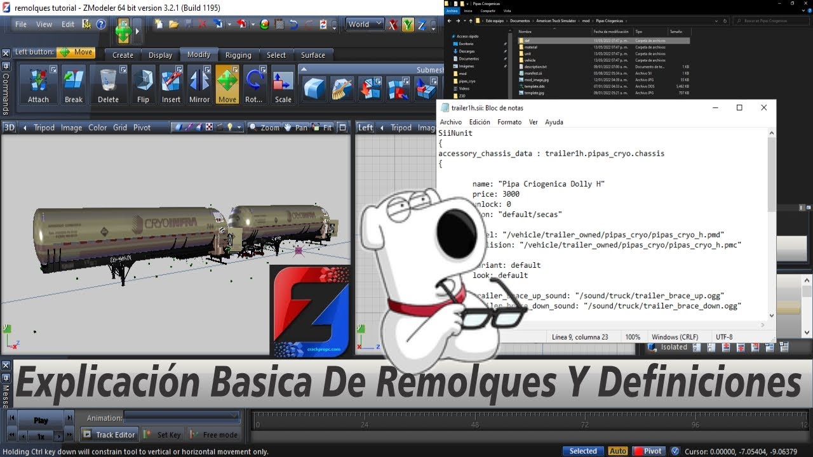This screenshot has height=457, width=813.
Task: Click the import blue arrow icon
Action: coord(218,25)
